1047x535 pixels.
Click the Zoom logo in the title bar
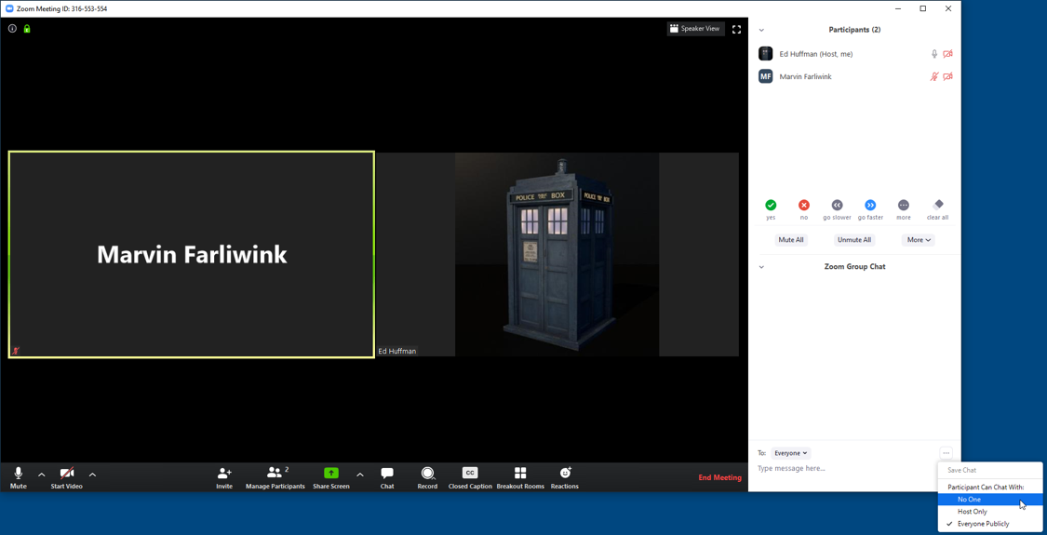9,8
